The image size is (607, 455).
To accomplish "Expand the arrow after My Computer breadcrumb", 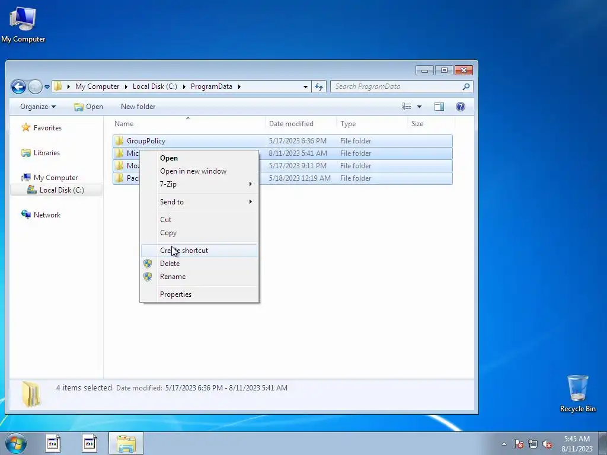I will pos(126,86).
